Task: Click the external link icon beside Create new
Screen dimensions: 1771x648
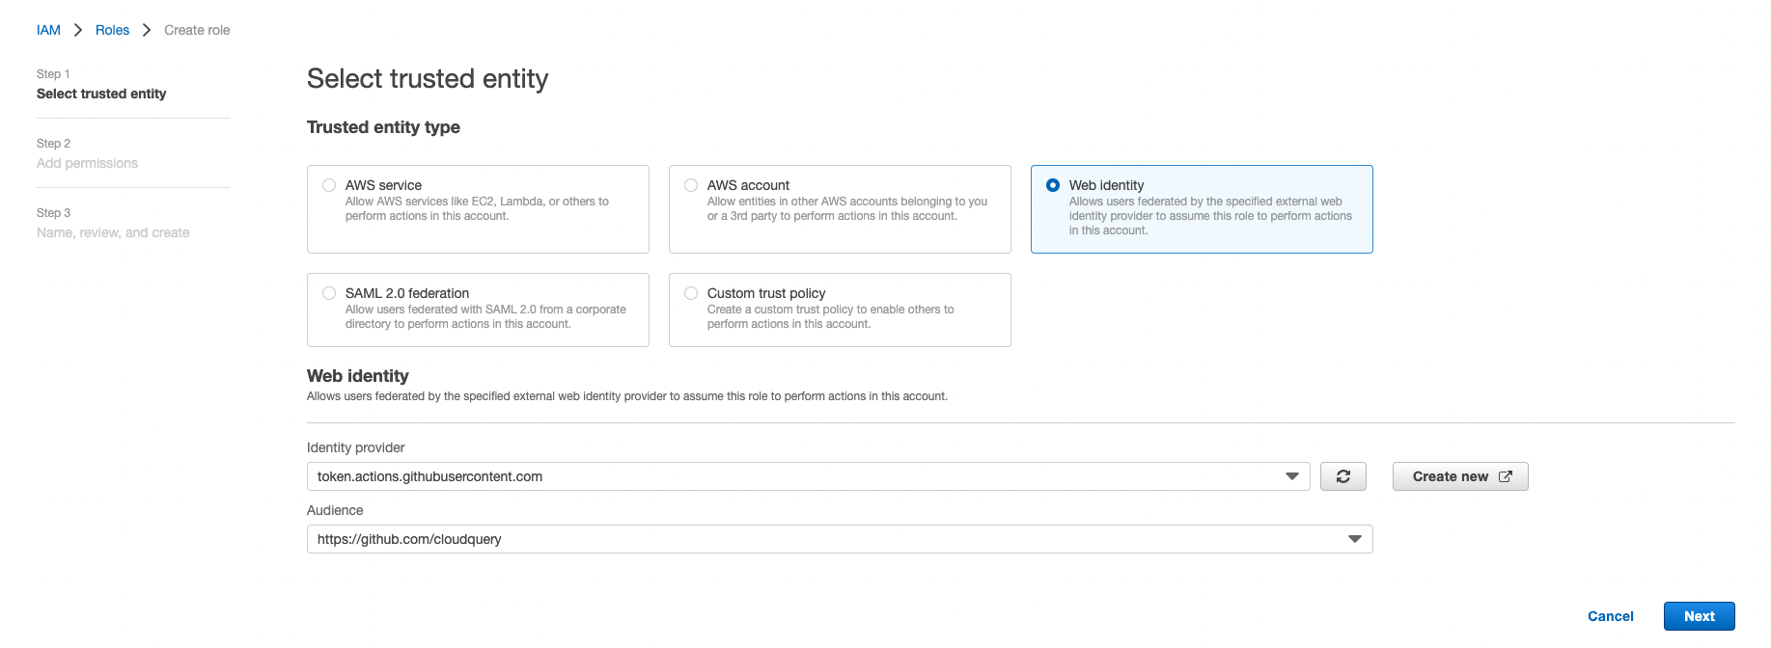Action: (x=1506, y=475)
